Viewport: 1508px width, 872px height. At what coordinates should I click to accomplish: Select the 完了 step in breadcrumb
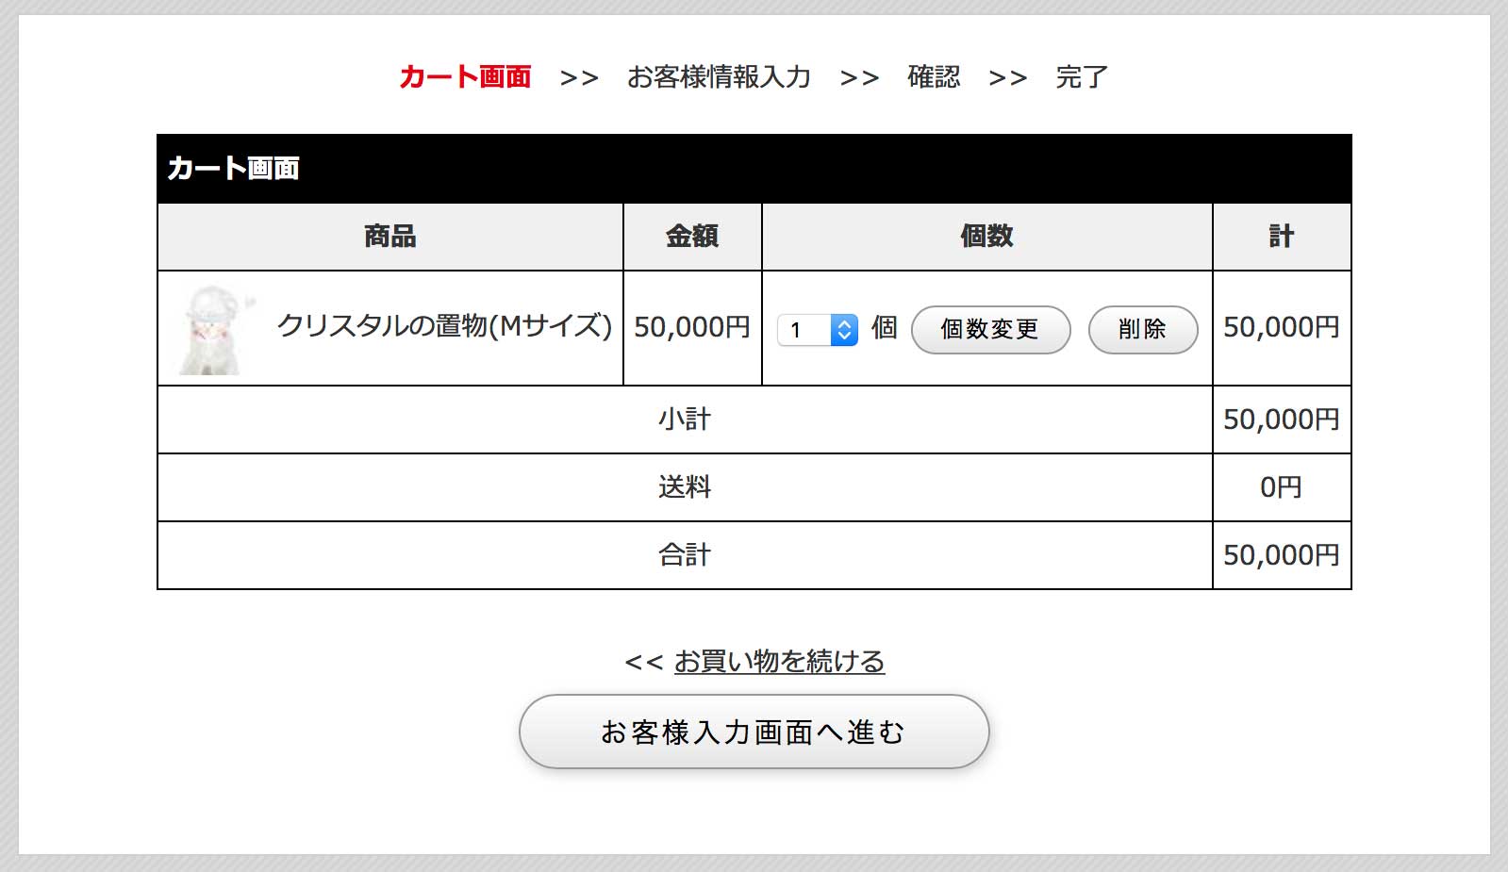[x=1082, y=76]
